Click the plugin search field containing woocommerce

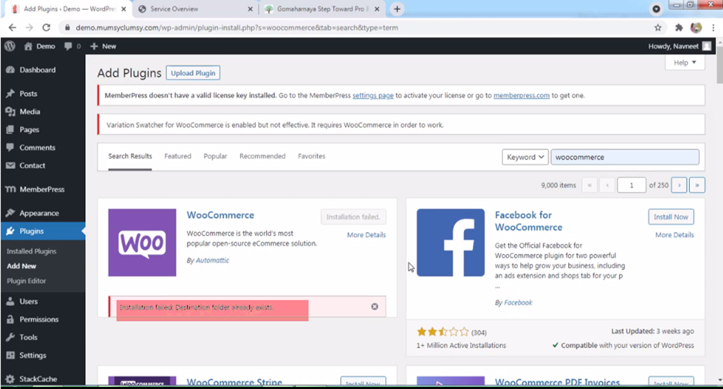(624, 157)
